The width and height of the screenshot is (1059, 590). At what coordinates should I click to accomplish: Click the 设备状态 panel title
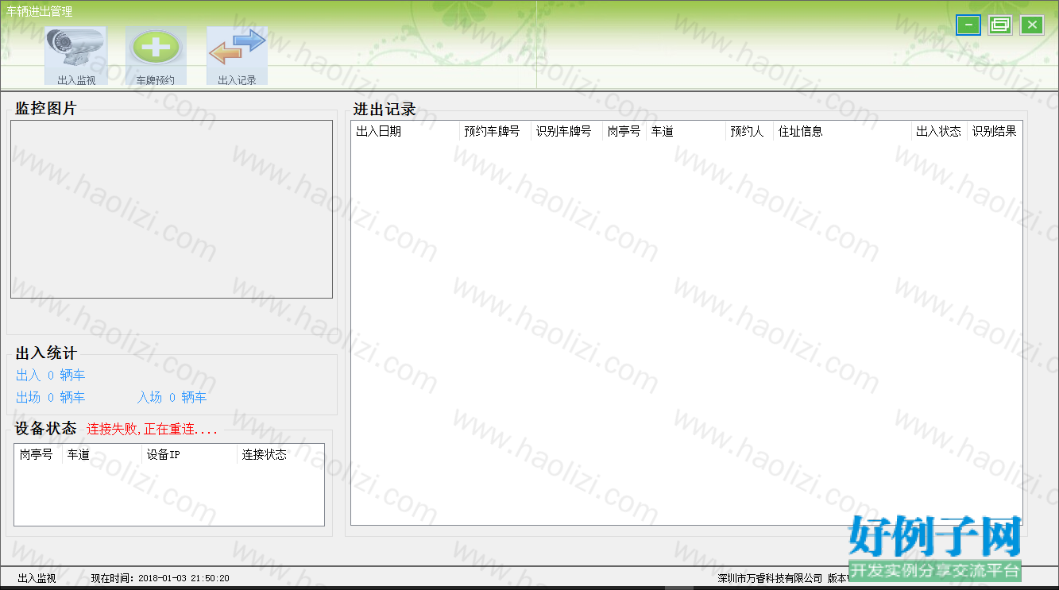click(46, 429)
